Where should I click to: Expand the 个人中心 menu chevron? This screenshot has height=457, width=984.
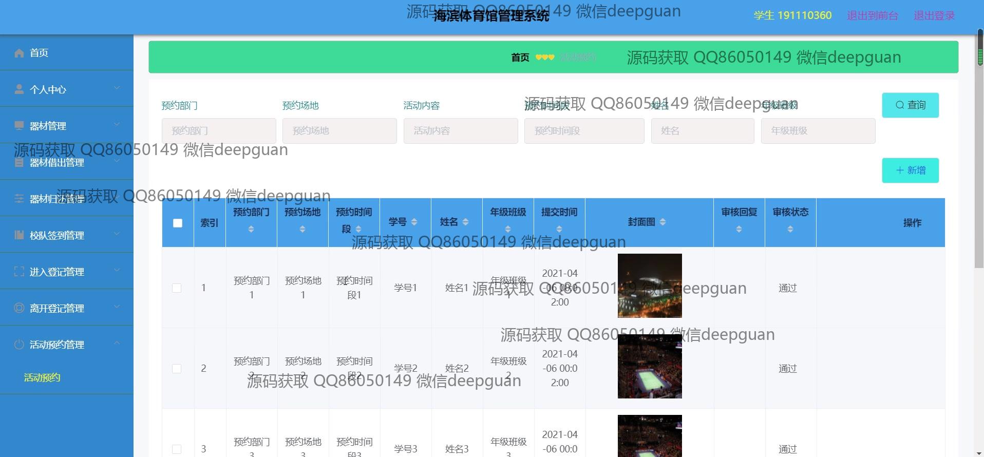[117, 88]
